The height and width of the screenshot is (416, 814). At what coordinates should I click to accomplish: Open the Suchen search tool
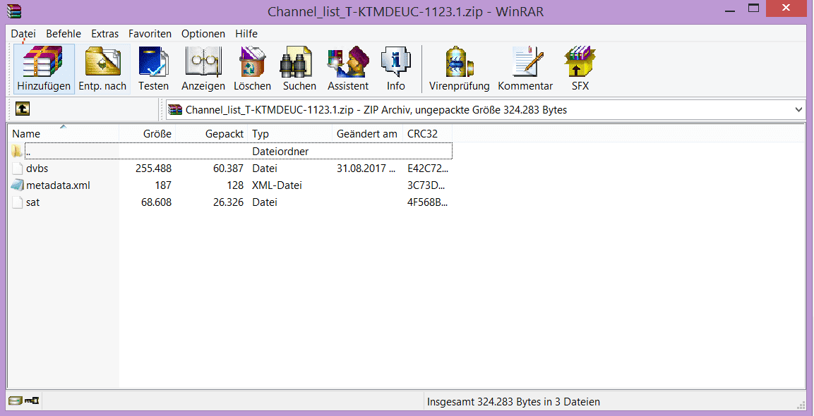coord(299,68)
